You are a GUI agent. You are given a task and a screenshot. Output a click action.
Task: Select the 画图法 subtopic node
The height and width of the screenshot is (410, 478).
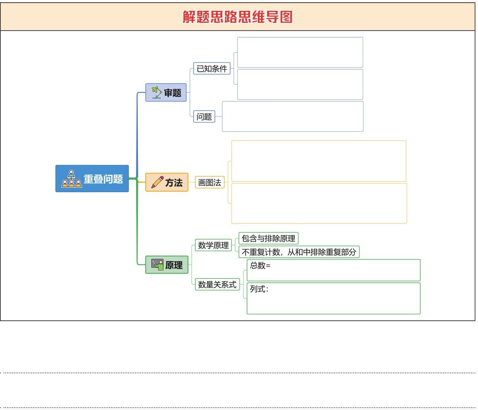[x=209, y=182]
